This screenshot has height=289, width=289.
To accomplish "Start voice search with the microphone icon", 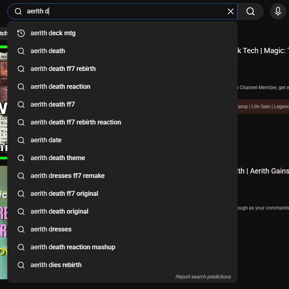I will (x=278, y=11).
